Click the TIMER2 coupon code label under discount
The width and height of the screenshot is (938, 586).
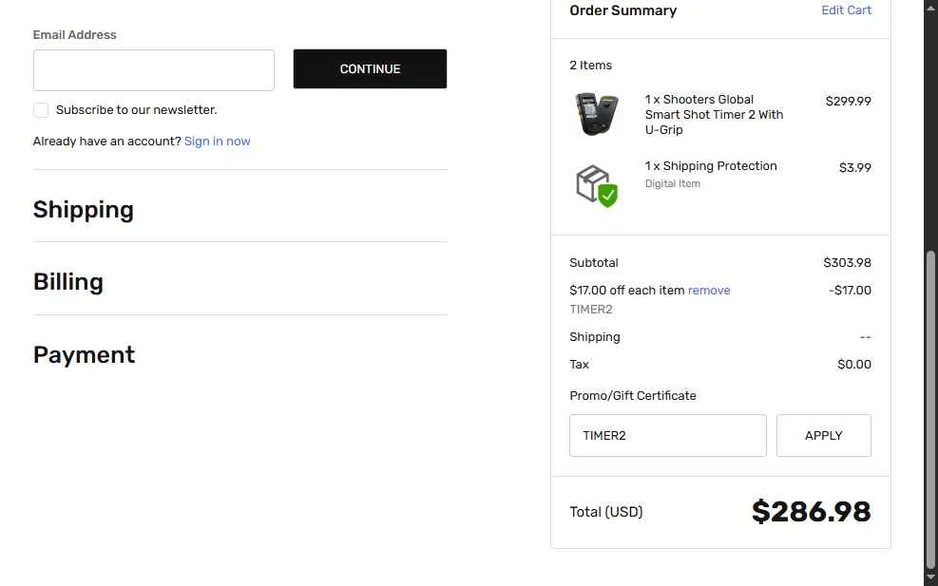[590, 309]
